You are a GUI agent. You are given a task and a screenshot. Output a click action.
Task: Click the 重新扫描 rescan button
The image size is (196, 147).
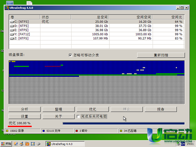(161, 55)
